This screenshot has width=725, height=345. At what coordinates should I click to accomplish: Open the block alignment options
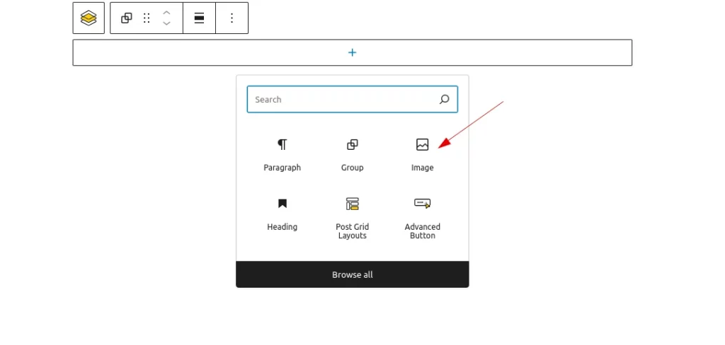(x=200, y=18)
